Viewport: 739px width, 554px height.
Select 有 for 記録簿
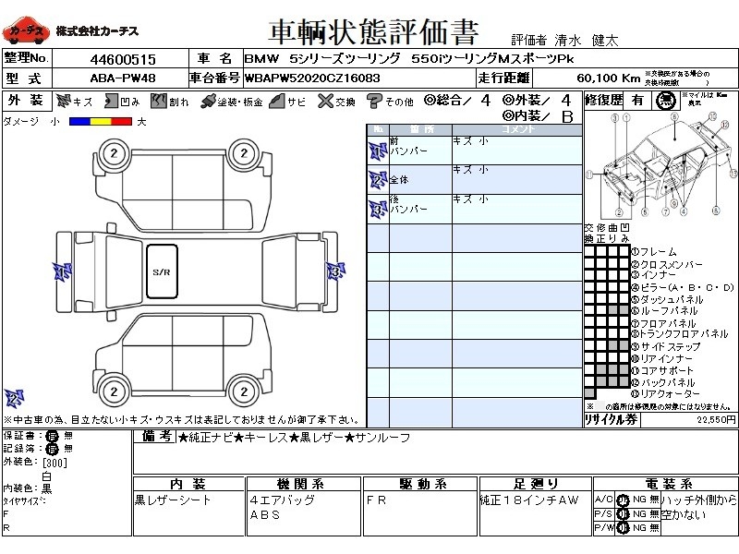(52, 449)
